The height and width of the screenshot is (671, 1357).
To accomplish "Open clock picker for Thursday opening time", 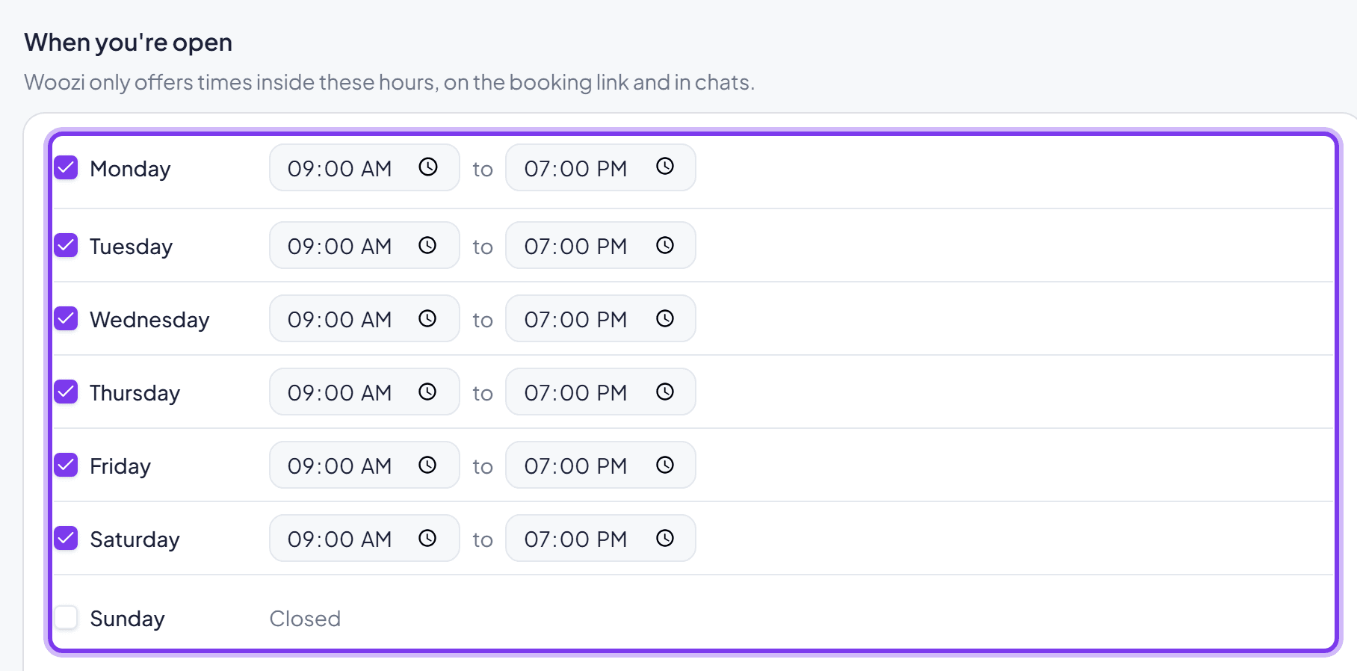I will click(427, 392).
